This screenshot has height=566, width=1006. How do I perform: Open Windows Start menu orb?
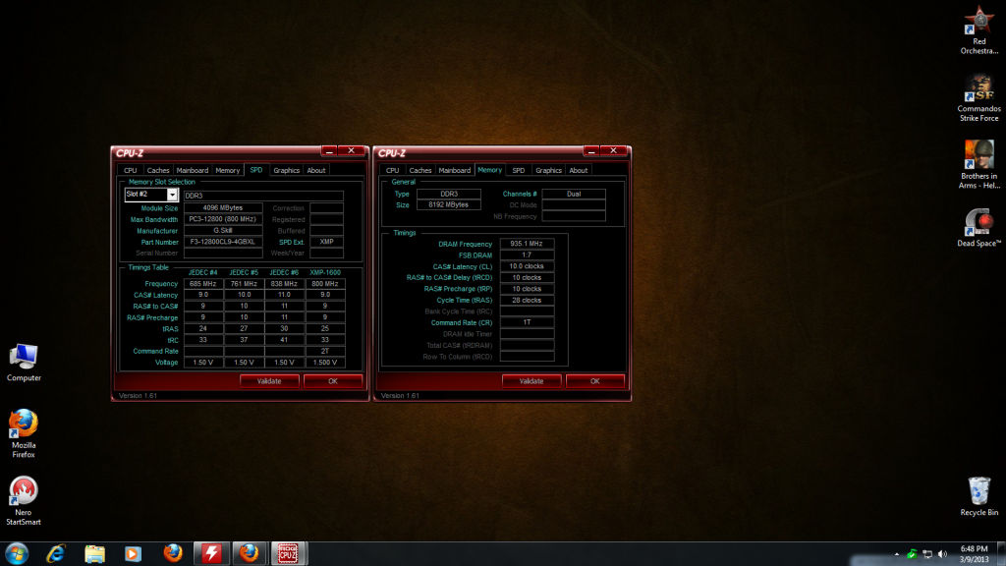point(17,553)
